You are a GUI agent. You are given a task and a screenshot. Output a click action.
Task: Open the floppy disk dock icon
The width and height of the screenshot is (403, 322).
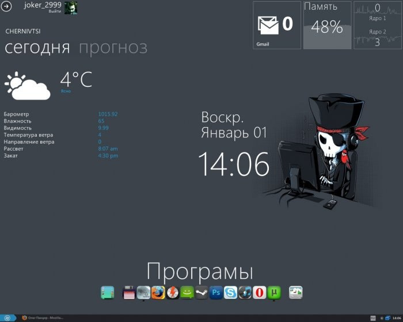(x=129, y=293)
